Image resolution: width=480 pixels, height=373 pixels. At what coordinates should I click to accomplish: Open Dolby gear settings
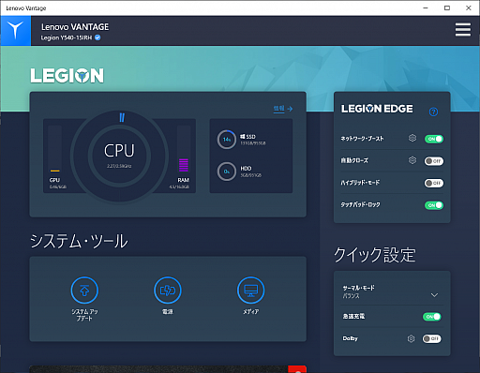(x=412, y=338)
